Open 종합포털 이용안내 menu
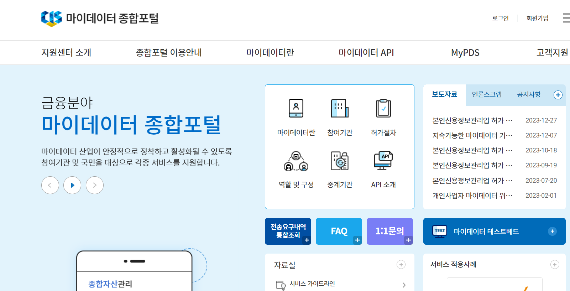 click(169, 53)
